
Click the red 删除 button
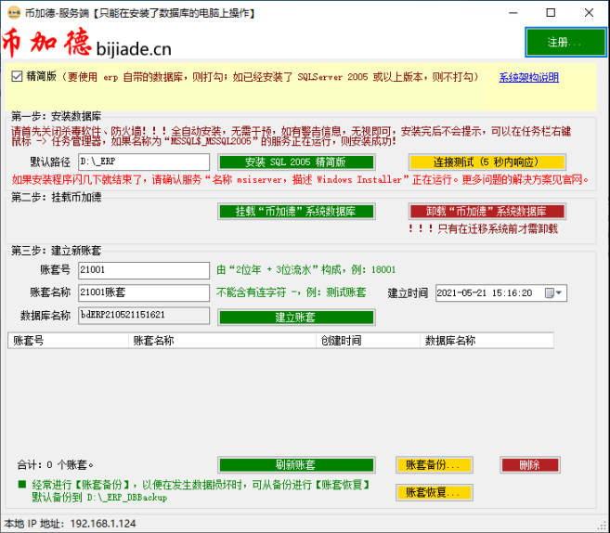click(x=530, y=464)
